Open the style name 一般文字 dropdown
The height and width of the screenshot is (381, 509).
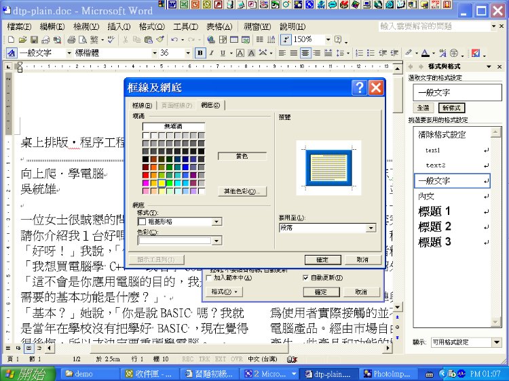coord(69,53)
